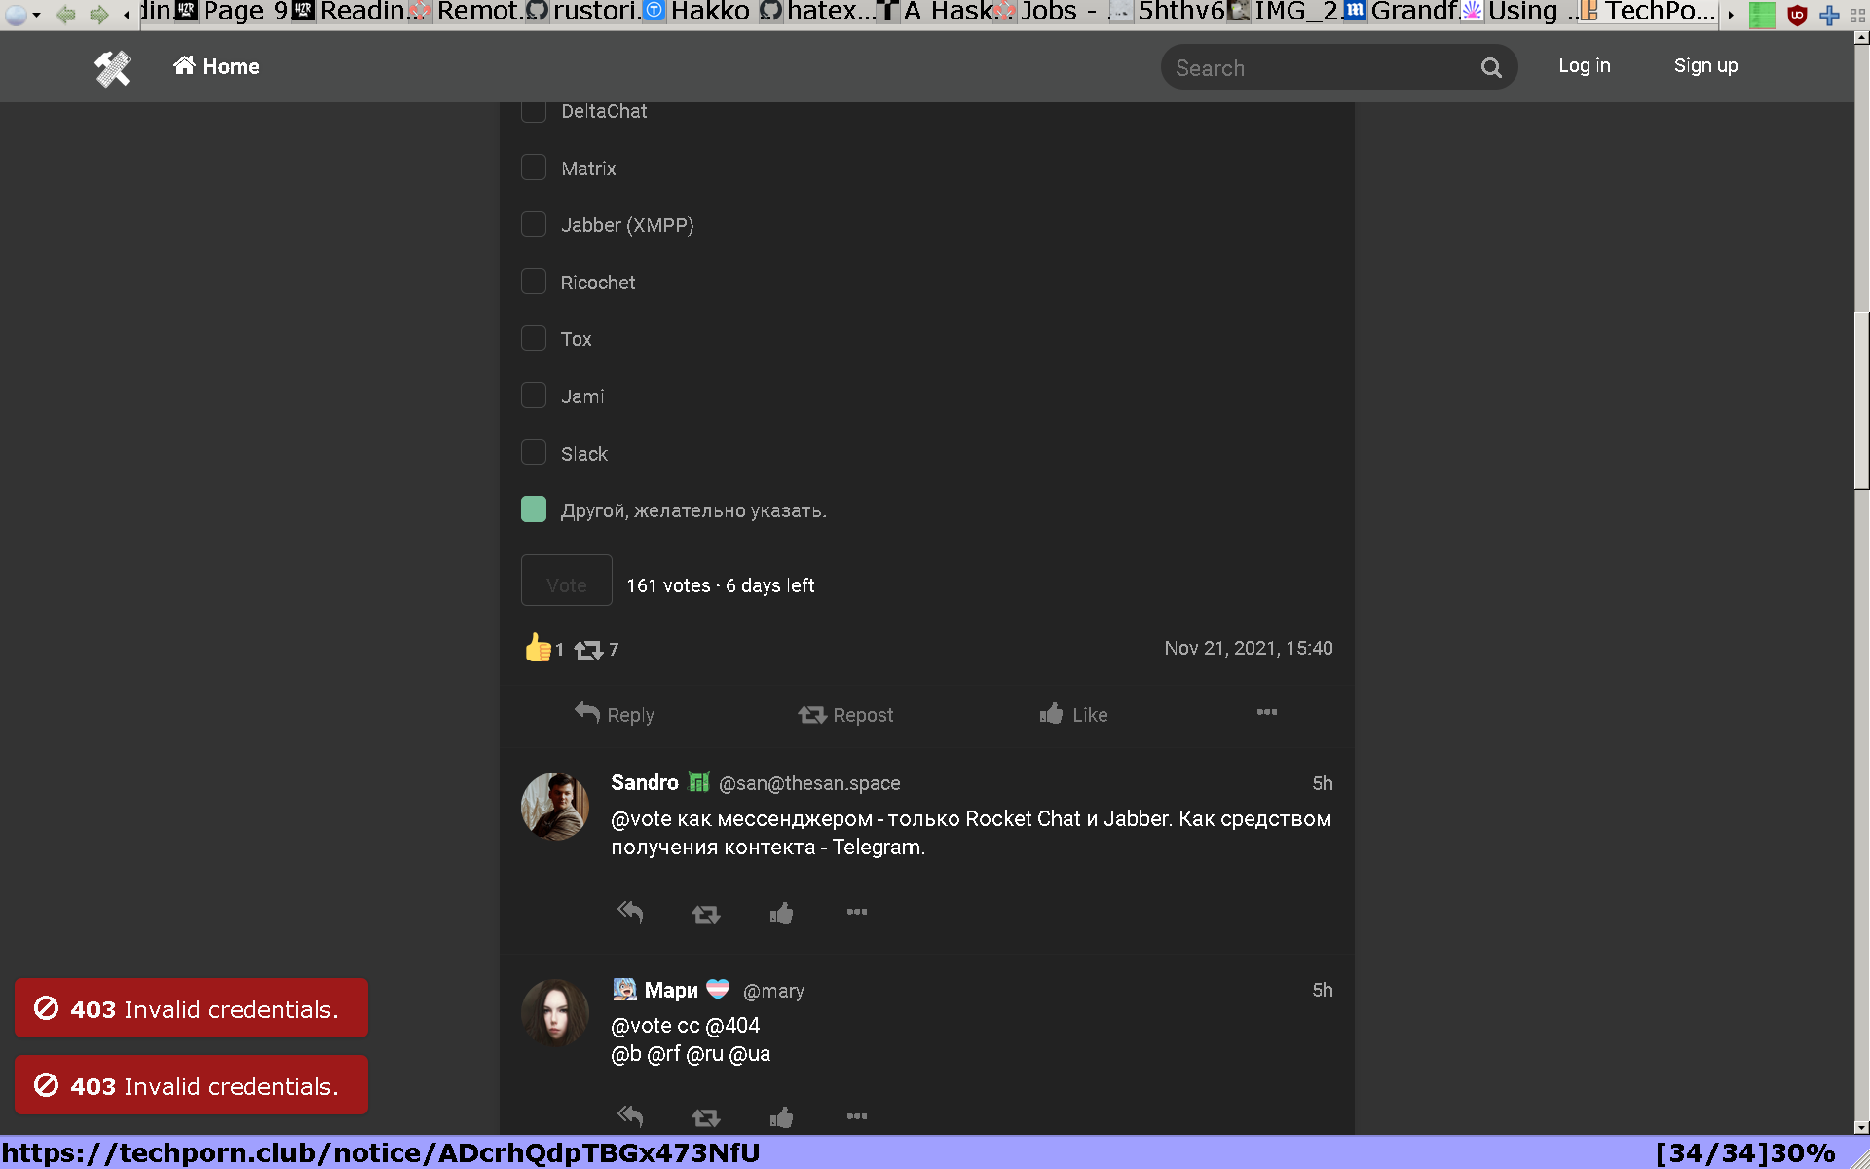Click the page vertical scrollbar thumb

tap(1861, 399)
